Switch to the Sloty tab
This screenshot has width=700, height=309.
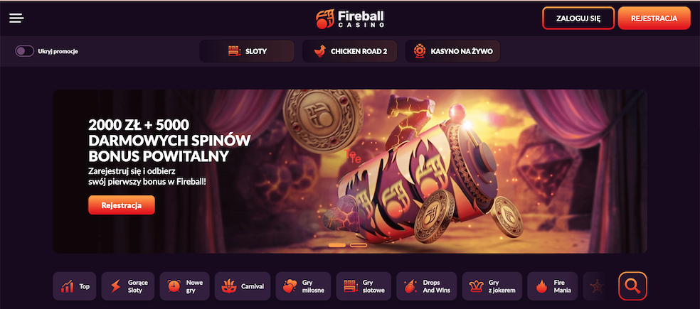coord(247,51)
